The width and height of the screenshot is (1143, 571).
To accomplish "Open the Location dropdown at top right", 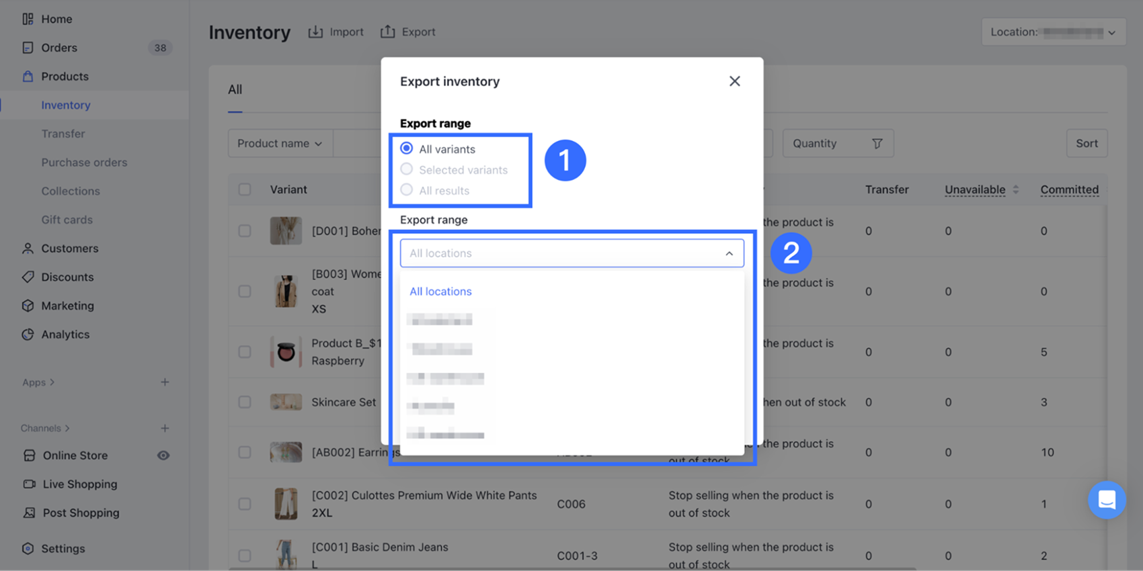I will pos(1054,32).
